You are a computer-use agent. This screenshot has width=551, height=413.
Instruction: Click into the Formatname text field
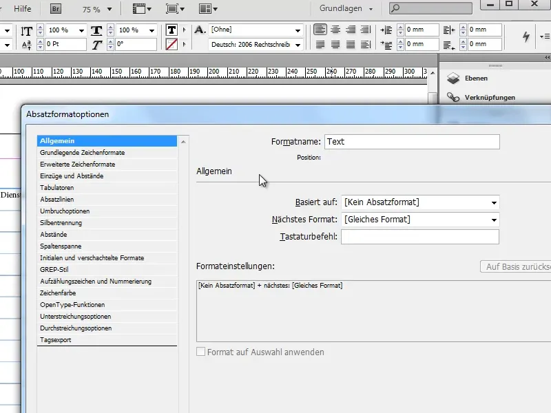pyautogui.click(x=411, y=142)
